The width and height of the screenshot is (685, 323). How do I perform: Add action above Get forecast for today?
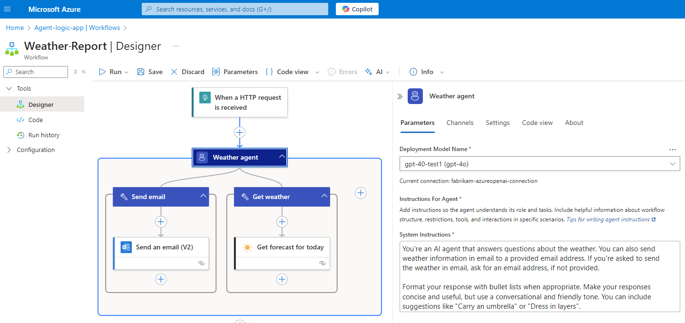[x=282, y=221]
